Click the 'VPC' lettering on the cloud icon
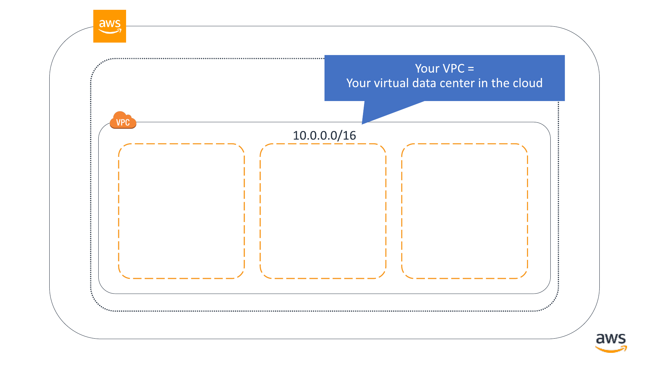Image resolution: width=649 pixels, height=365 pixels. point(123,122)
